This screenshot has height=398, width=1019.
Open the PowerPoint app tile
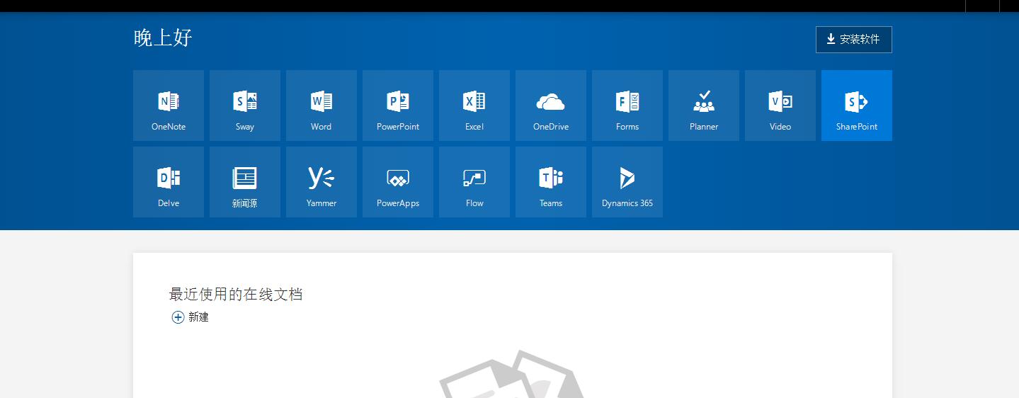click(398, 106)
